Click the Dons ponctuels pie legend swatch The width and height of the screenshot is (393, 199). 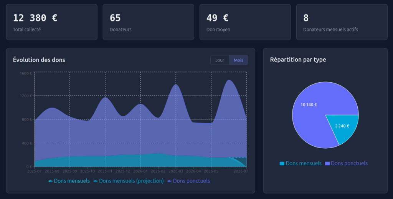pos(327,164)
